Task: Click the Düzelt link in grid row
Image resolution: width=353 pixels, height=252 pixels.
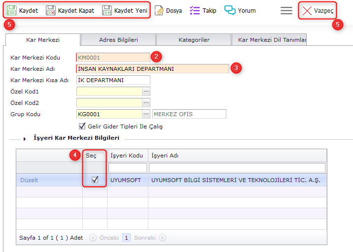Action: (x=29, y=180)
